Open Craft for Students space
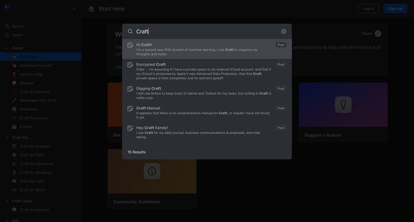The height and width of the screenshot is (222, 414). click(40, 172)
